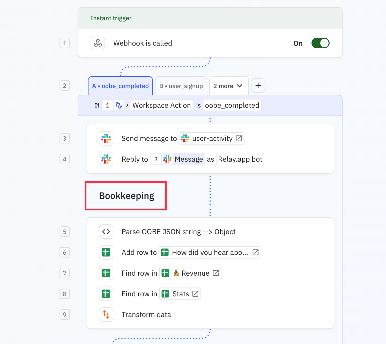This screenshot has width=386, height=344.
Task: Expand the '2 more' paths dropdown
Action: [x=229, y=86]
